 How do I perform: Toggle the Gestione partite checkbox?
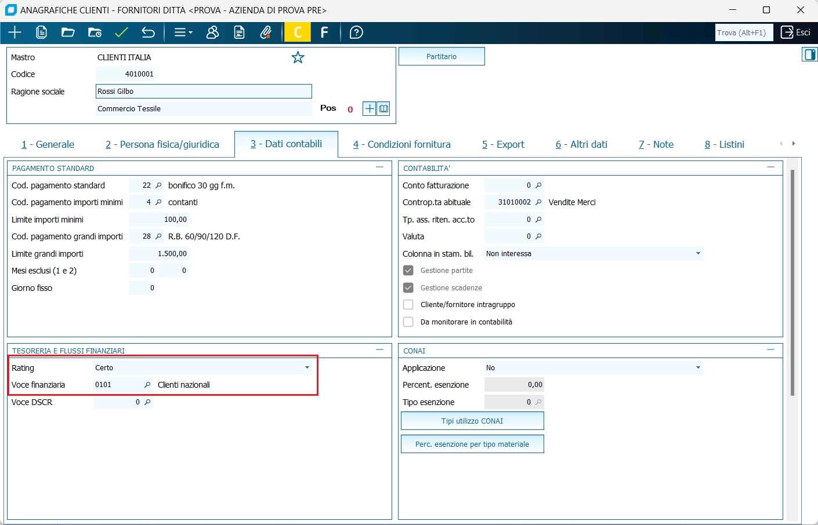pos(408,271)
